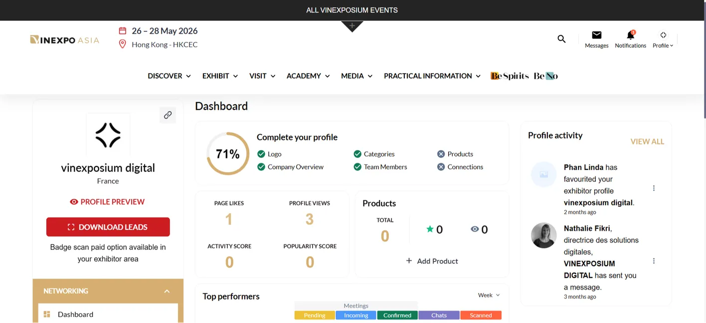Expand the Media menu

click(356, 76)
